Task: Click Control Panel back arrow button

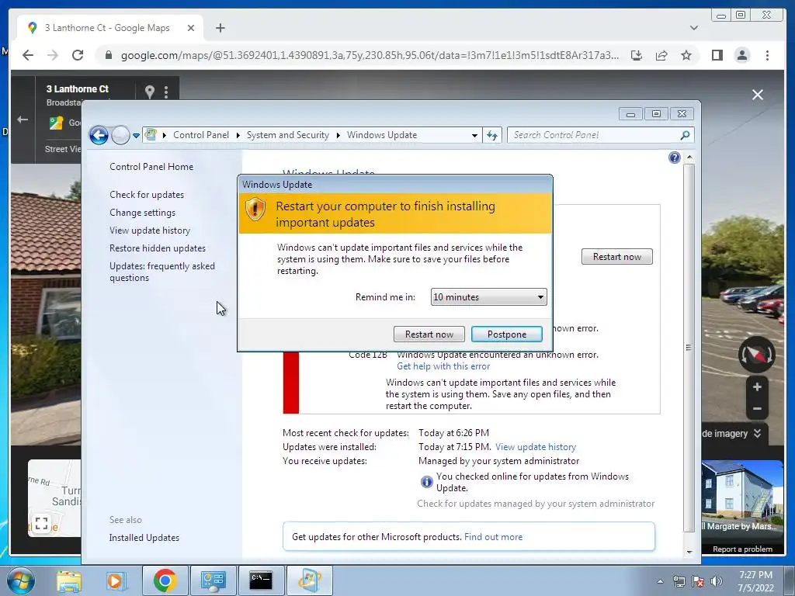Action: coord(99,135)
